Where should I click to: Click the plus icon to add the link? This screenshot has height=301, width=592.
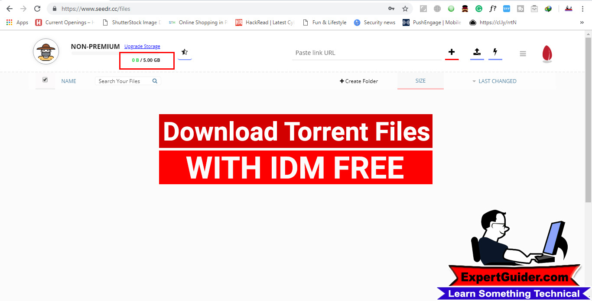(452, 52)
